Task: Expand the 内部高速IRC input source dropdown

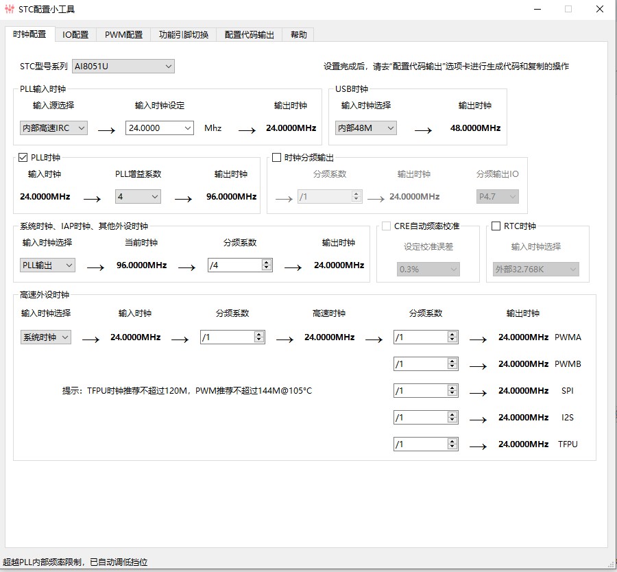Action: (53, 128)
